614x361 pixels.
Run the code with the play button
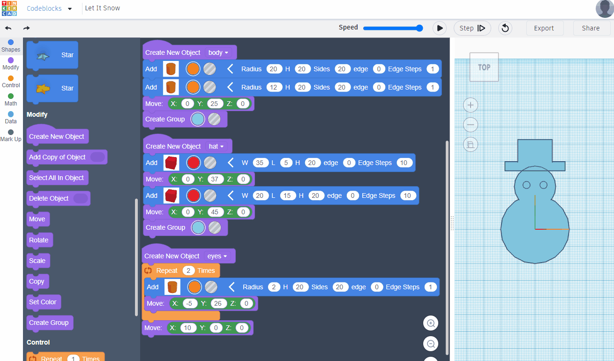439,28
